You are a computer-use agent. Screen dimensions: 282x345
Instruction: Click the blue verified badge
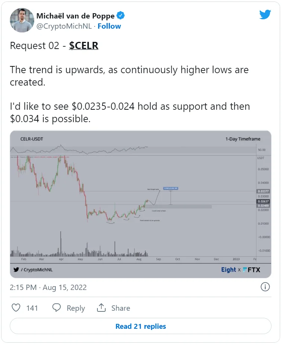[121, 16]
